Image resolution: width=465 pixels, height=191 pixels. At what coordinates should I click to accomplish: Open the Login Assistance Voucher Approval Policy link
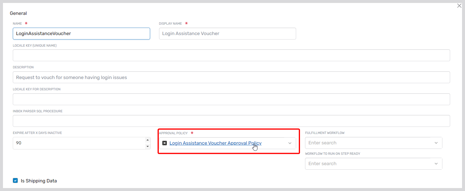click(215, 143)
